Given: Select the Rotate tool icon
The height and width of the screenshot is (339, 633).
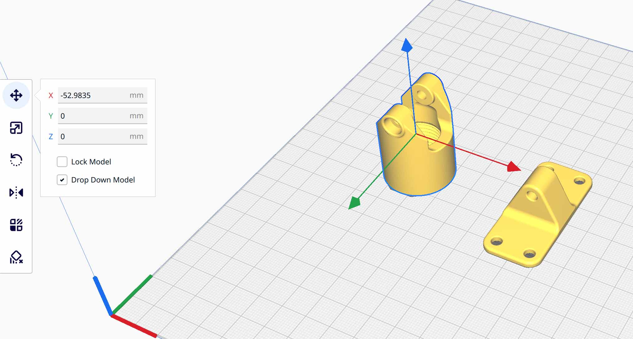Looking at the screenshot, I should [16, 160].
